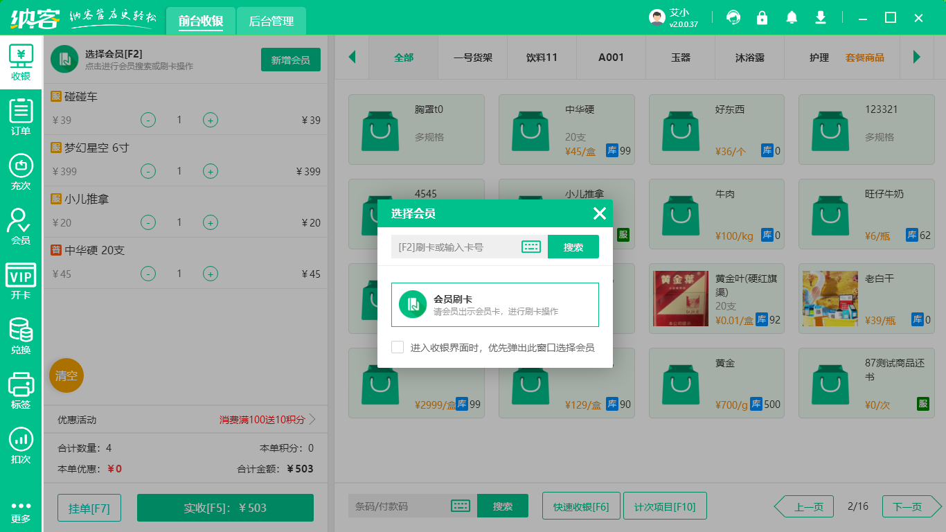Click the 选择会员 member card icon

click(x=64, y=60)
